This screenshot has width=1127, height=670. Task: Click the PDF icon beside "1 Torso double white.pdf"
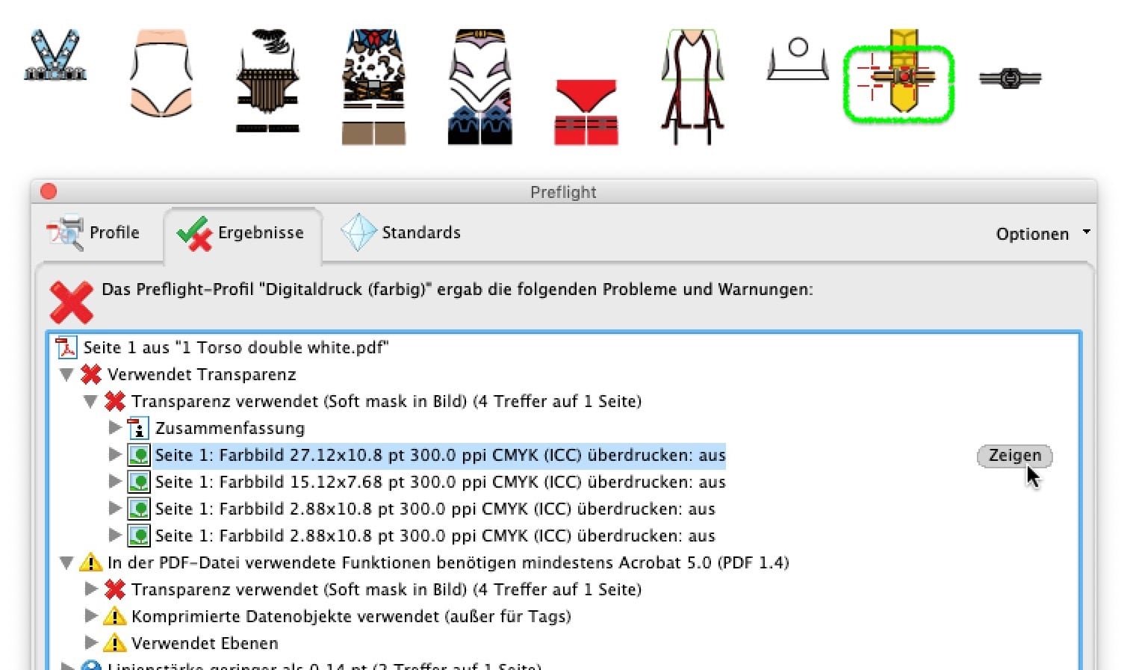[67, 347]
